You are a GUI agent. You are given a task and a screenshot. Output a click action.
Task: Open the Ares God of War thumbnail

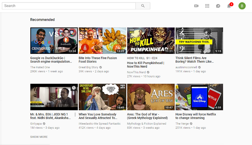point(151,97)
